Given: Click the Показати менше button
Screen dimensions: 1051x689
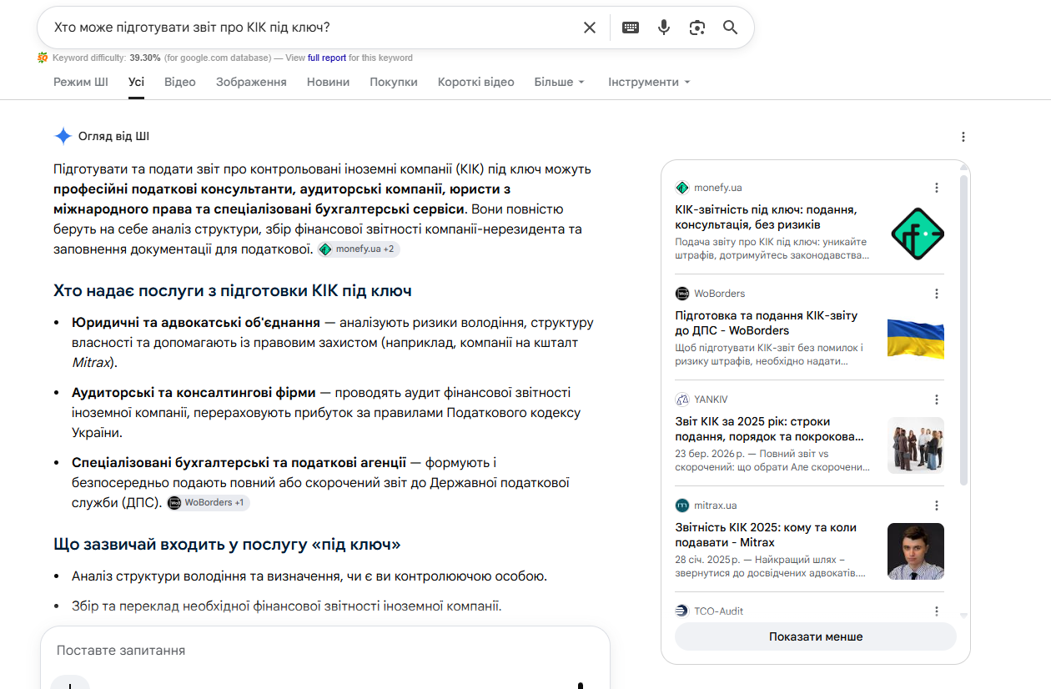Looking at the screenshot, I should tap(816, 636).
